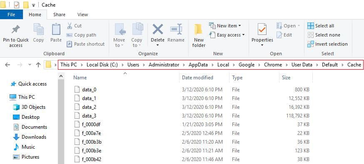The height and width of the screenshot is (164, 364).
Task: Create a New folder
Action: pos(199,35)
